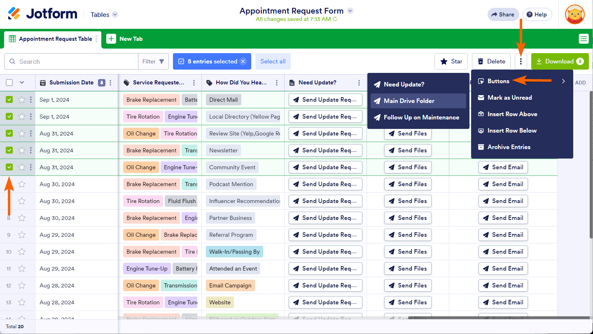
Task: Select Follow Up on Maintenance menu item
Action: coord(418,117)
